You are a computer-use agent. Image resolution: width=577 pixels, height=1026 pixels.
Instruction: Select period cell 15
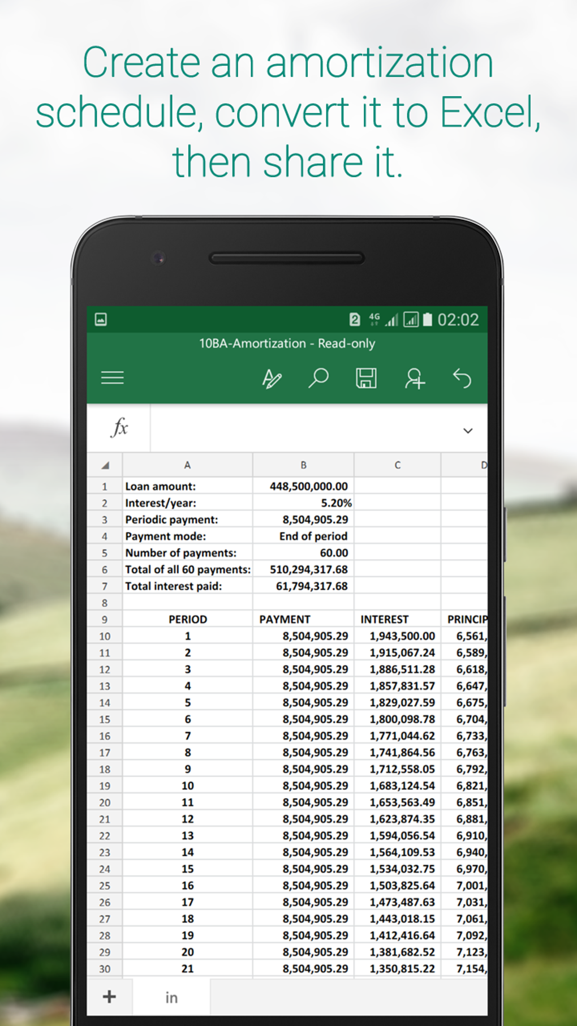coord(187,869)
